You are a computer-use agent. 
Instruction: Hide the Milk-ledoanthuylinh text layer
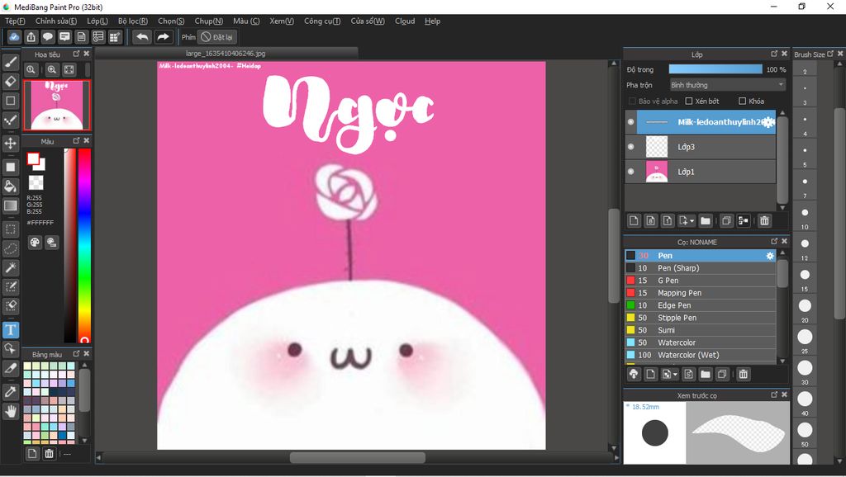(630, 122)
